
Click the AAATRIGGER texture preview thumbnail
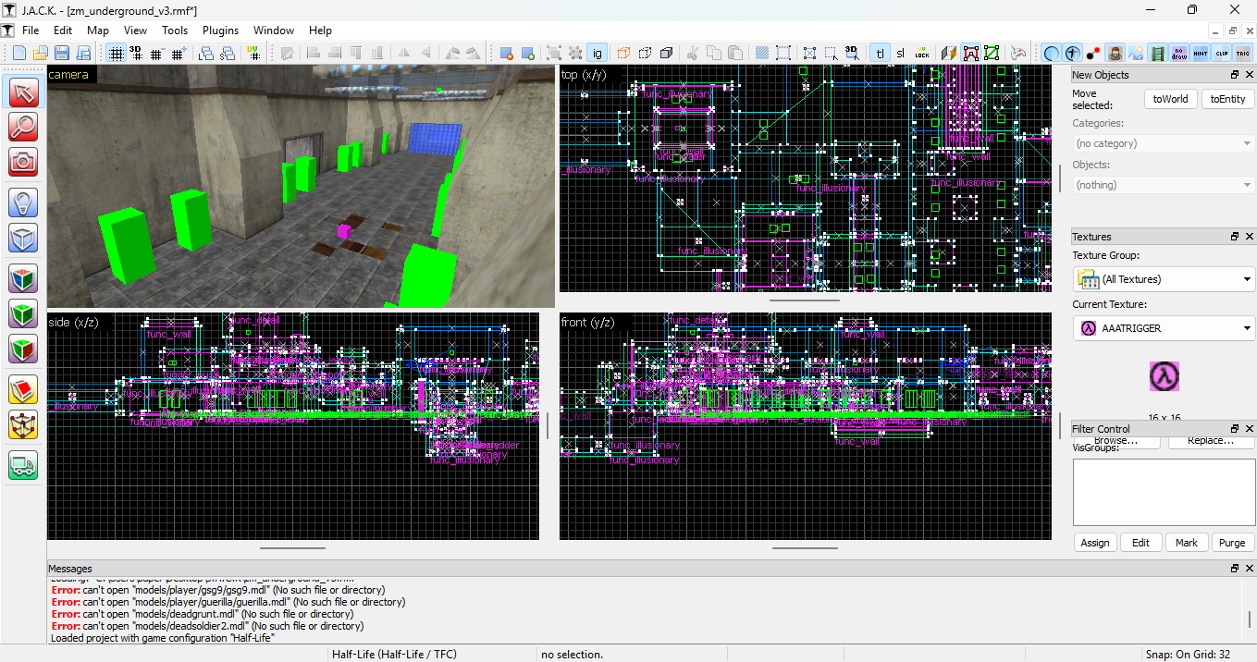pos(1164,376)
